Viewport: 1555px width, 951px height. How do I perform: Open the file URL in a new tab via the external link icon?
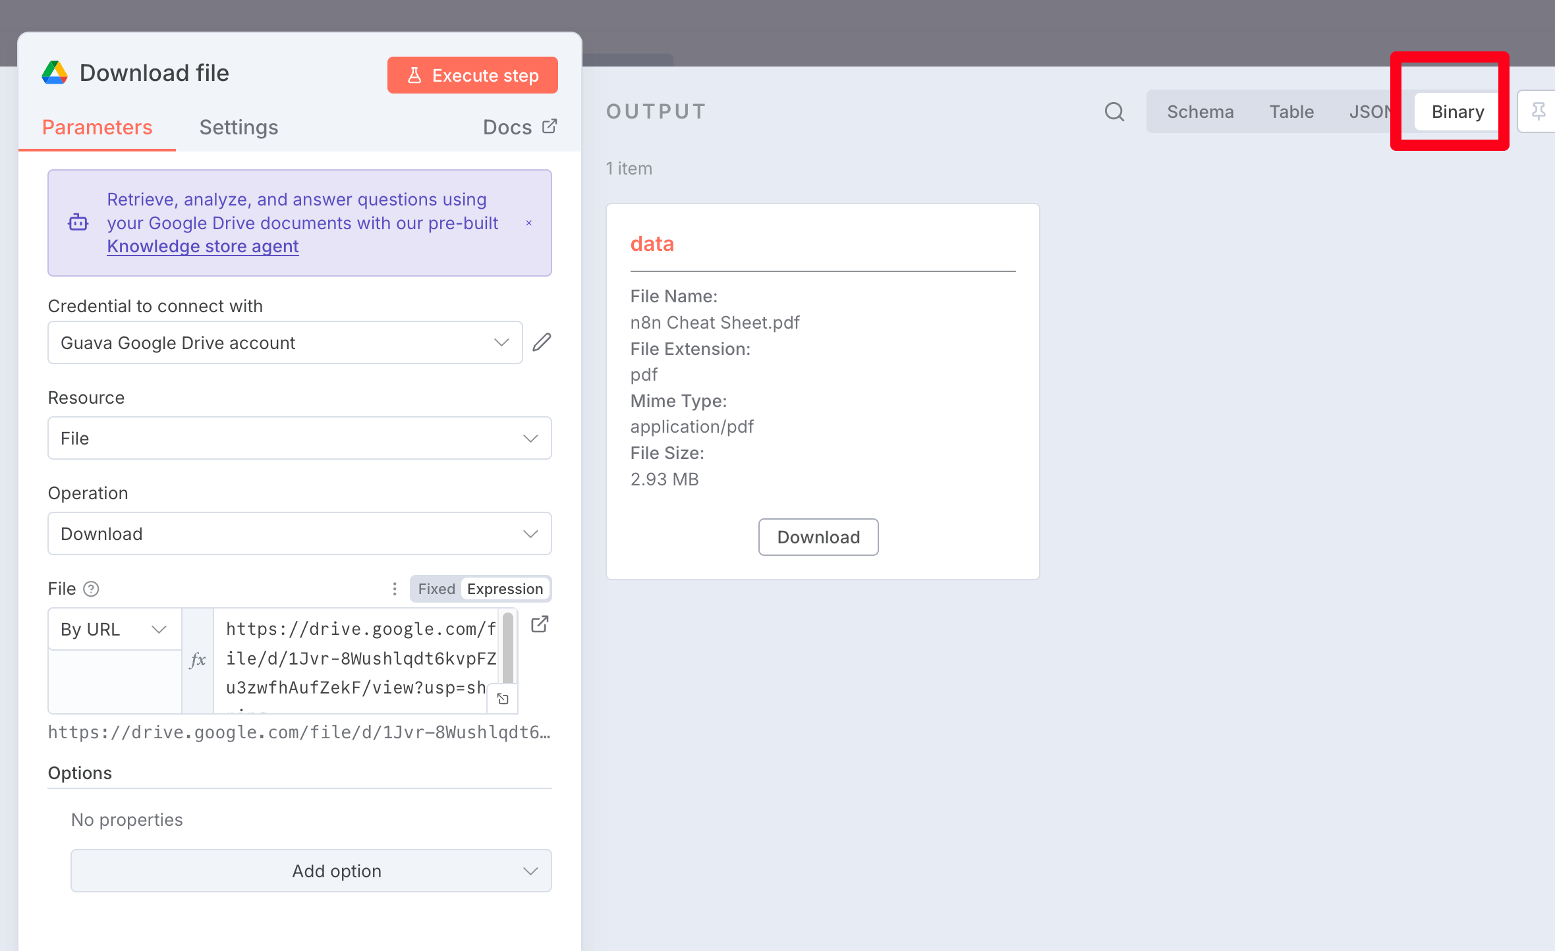tap(540, 624)
